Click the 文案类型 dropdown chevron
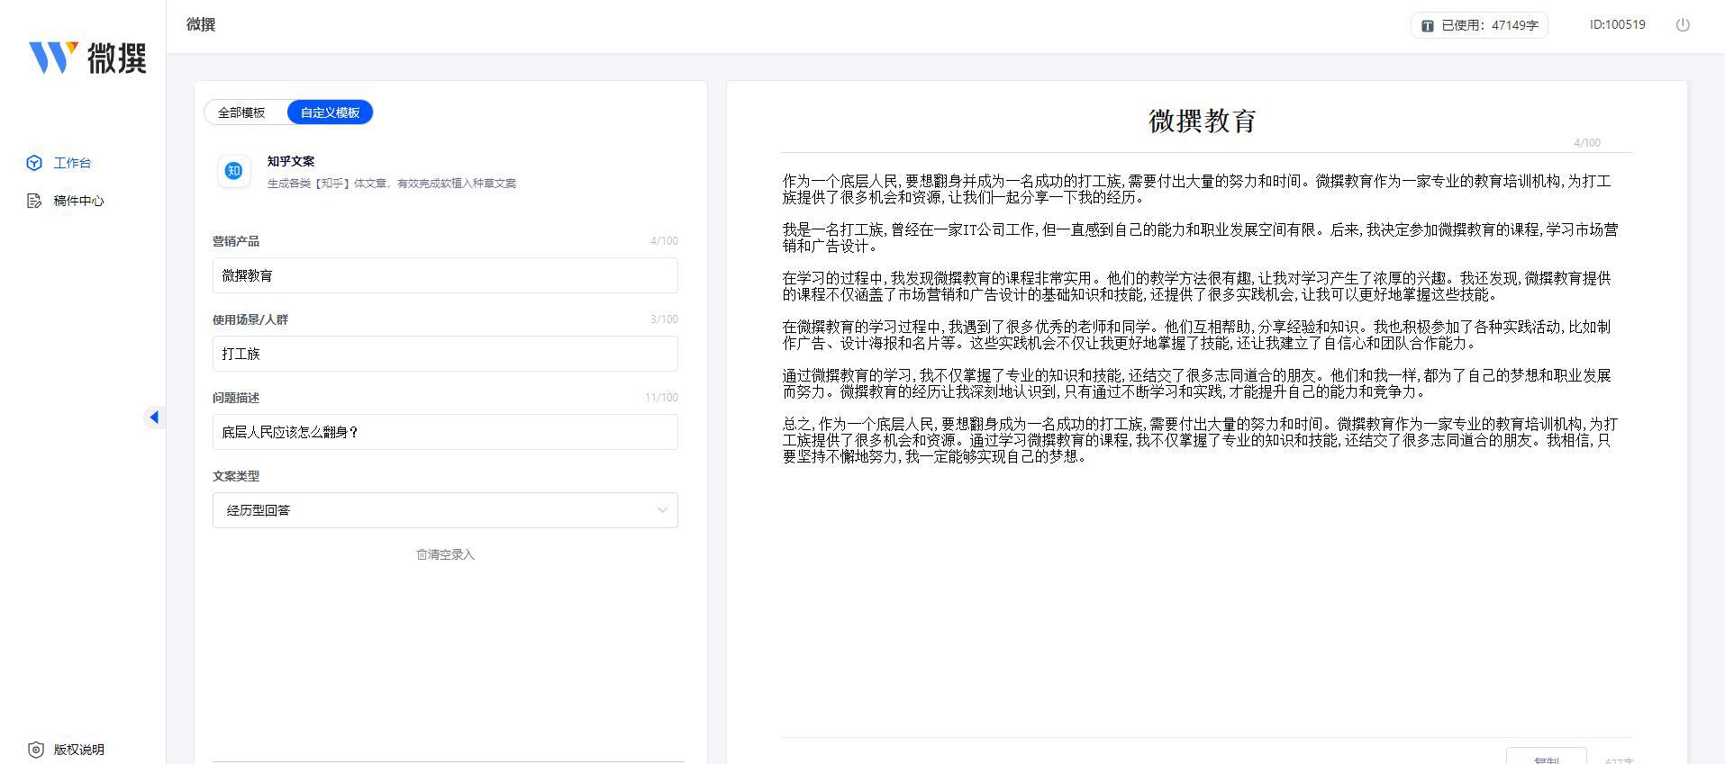The height and width of the screenshot is (764, 1725). [662, 510]
